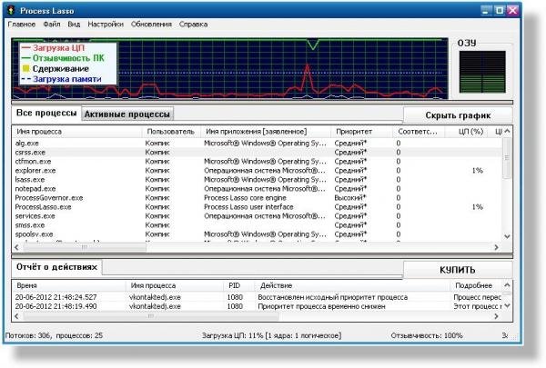This screenshot has width=546, height=368.
Task: Sort log by Действие column header
Action: pyautogui.click(x=352, y=285)
